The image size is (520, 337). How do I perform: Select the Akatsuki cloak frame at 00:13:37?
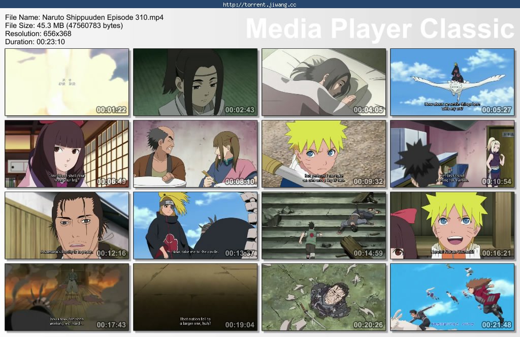[196, 226]
